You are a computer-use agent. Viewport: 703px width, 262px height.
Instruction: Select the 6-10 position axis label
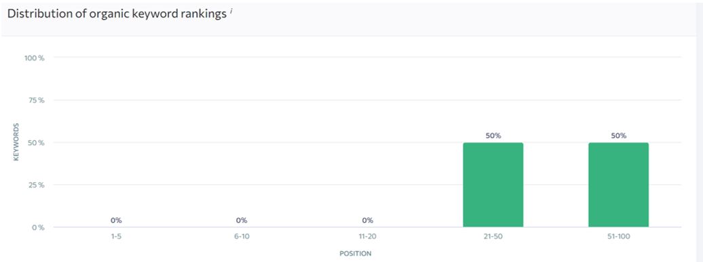[242, 236]
